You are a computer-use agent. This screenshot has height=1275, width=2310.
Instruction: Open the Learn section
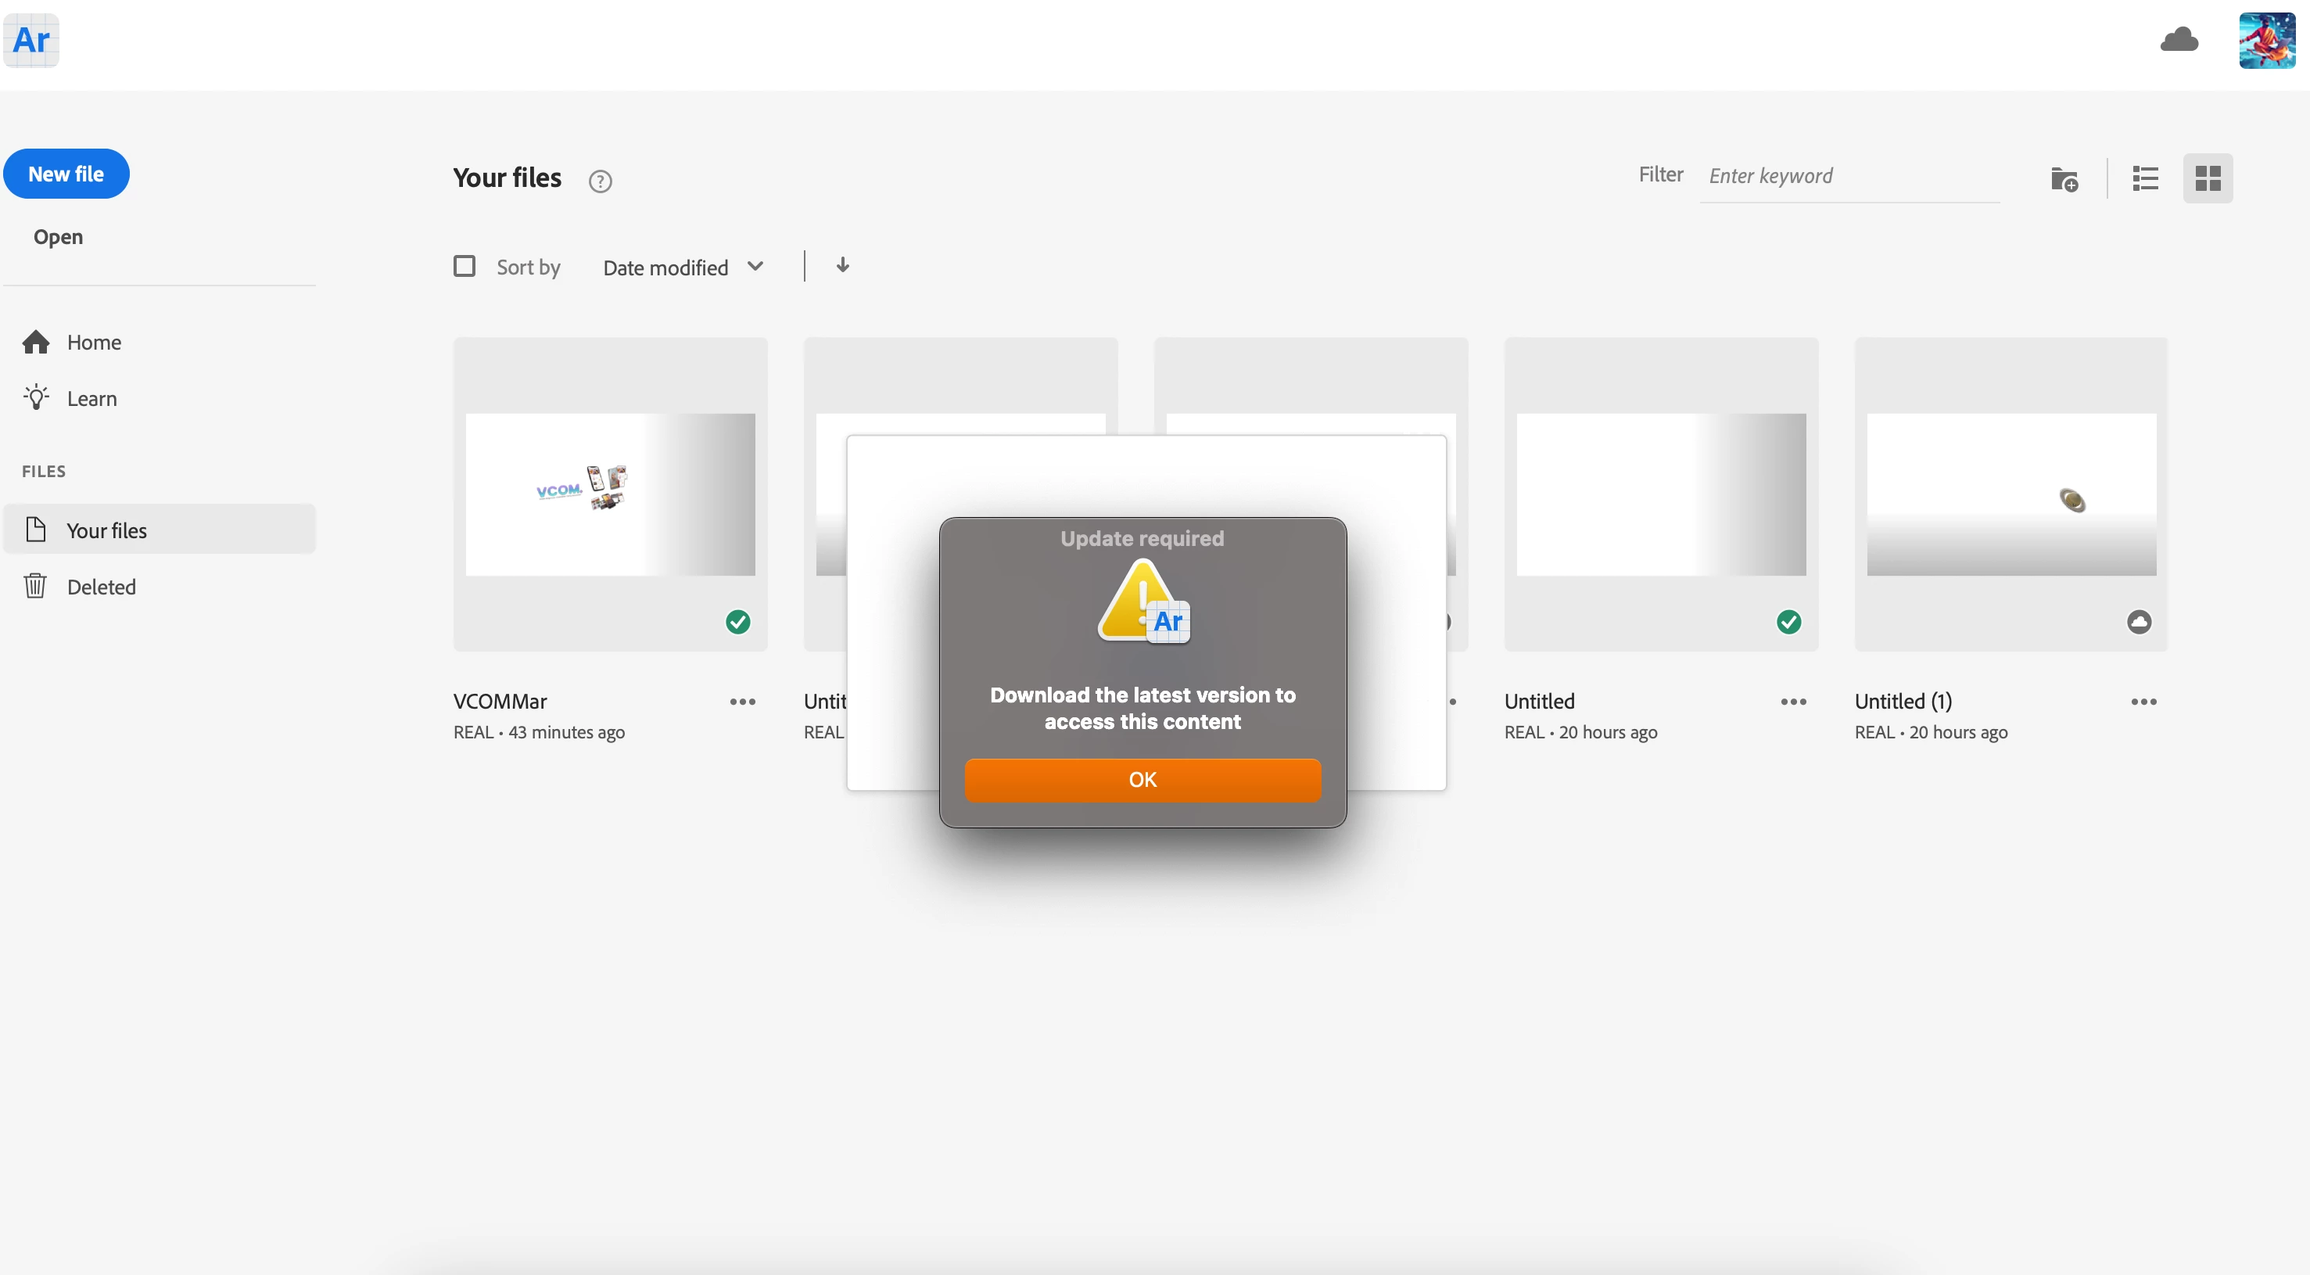tap(91, 398)
